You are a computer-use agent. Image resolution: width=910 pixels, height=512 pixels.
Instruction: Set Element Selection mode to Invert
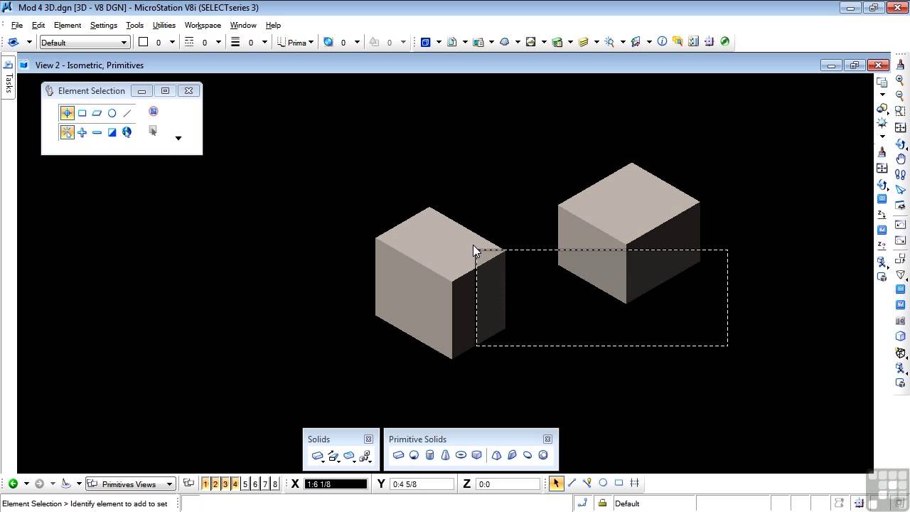click(x=112, y=132)
